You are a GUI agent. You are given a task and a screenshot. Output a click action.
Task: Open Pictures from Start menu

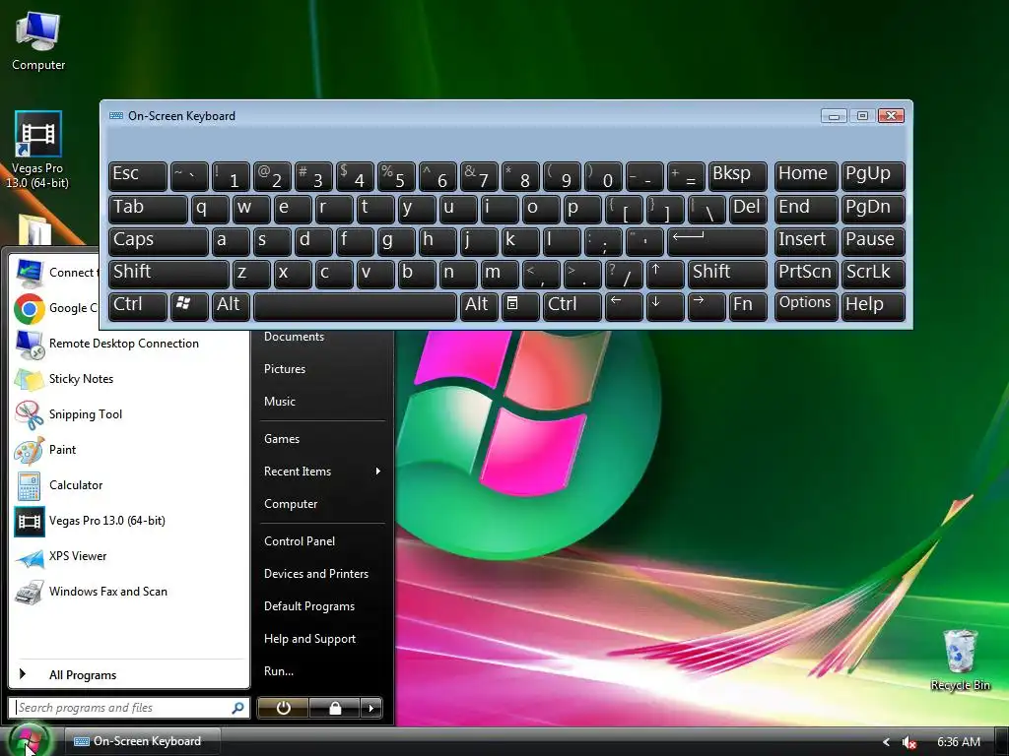(285, 369)
